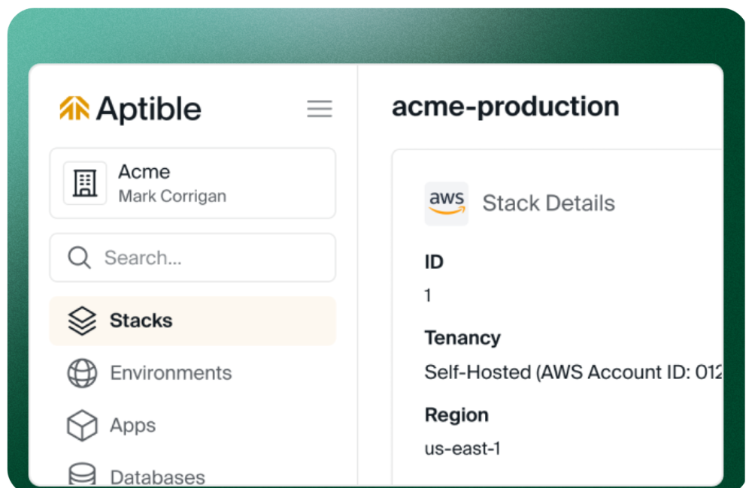Click the Acme building icon

tap(85, 183)
